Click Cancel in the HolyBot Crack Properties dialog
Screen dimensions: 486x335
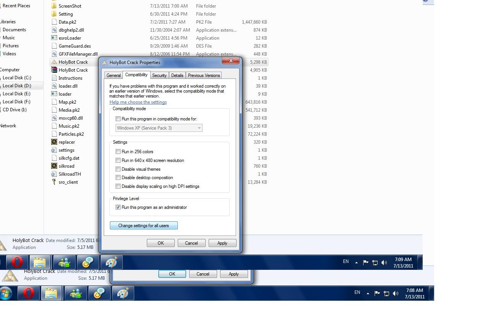click(192, 243)
